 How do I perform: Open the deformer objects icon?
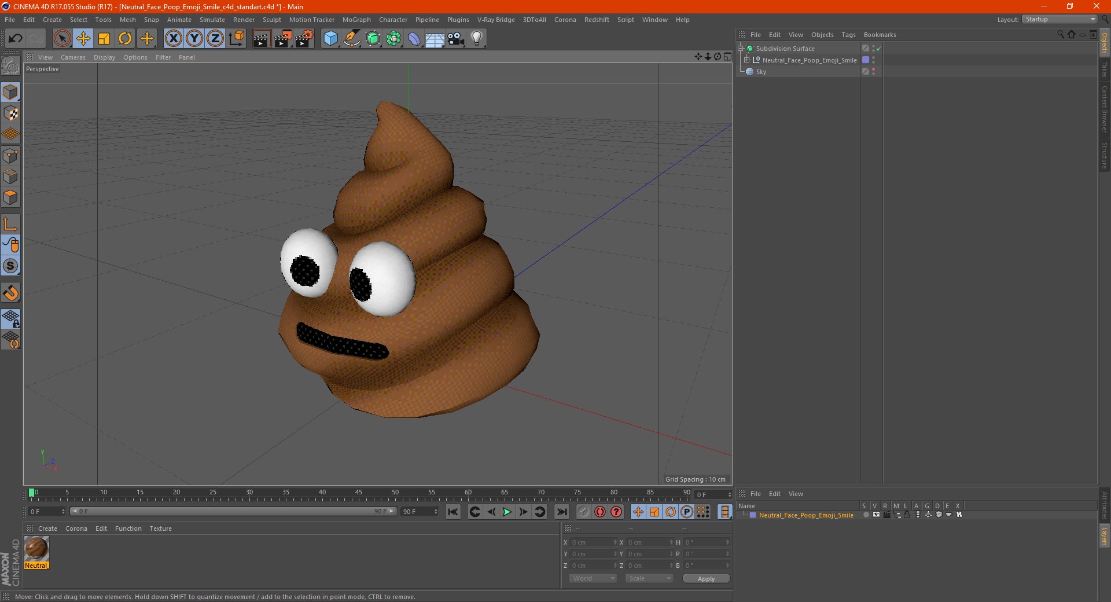click(x=414, y=39)
